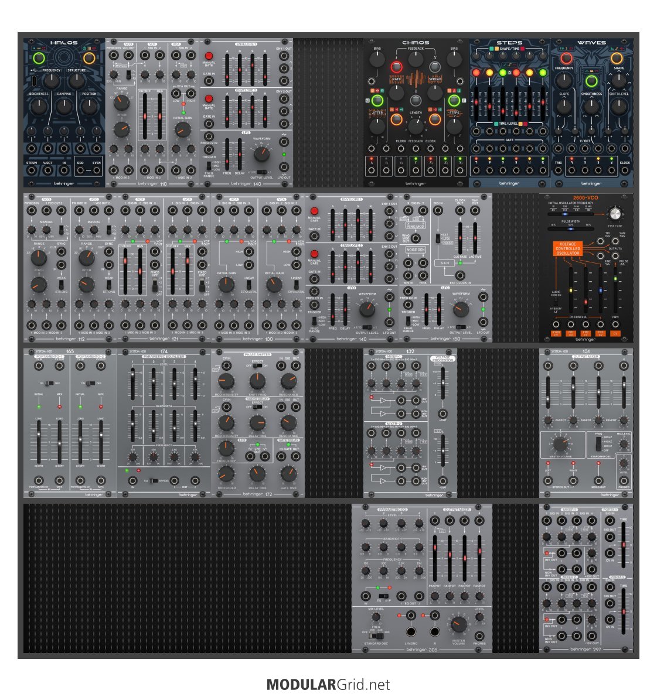Click the Halos Frequency knob
This screenshot has height=697, width=657.
point(52,80)
